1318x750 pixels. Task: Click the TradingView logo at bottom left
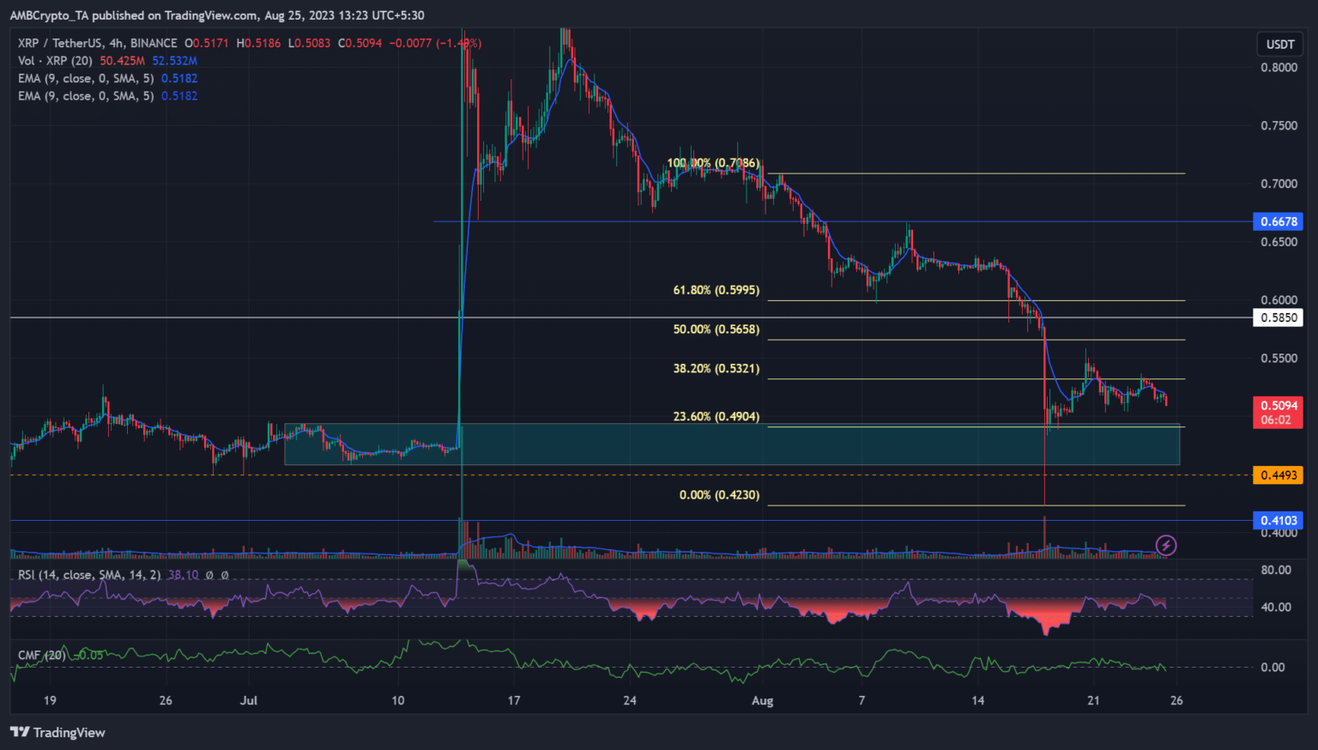tap(57, 732)
